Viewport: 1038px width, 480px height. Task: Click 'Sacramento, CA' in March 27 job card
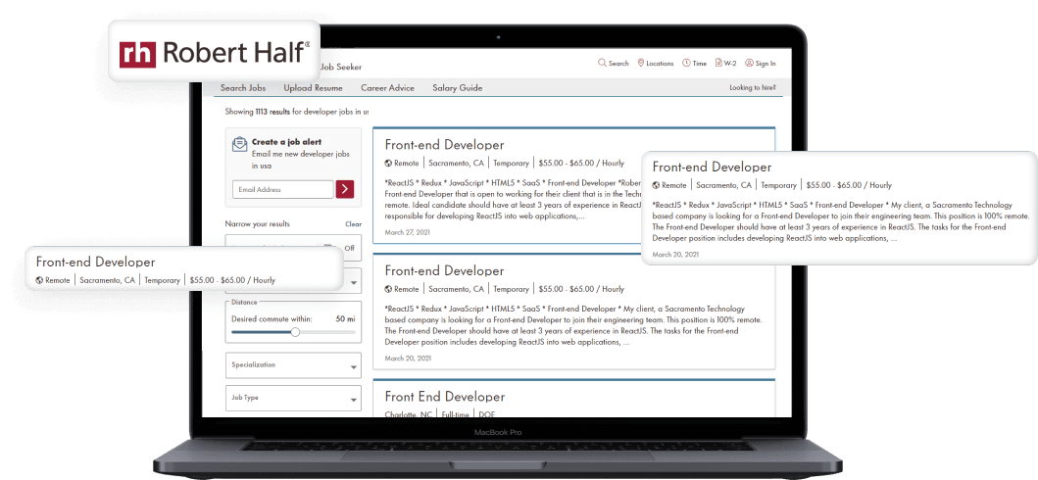click(457, 163)
